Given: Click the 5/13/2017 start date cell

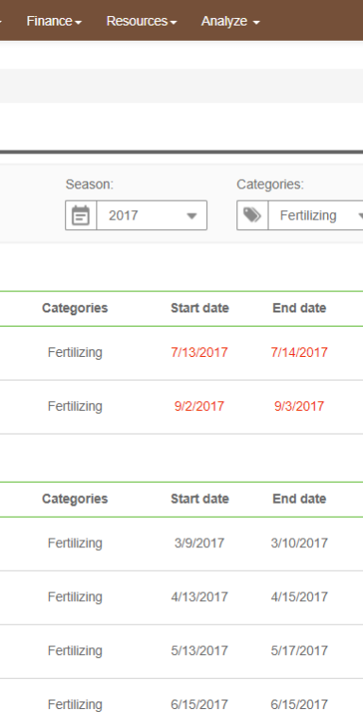Looking at the screenshot, I should pyautogui.click(x=199, y=651).
